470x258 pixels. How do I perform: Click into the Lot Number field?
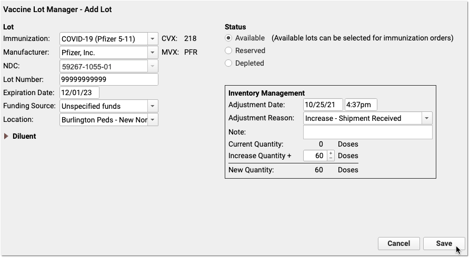(x=109, y=79)
